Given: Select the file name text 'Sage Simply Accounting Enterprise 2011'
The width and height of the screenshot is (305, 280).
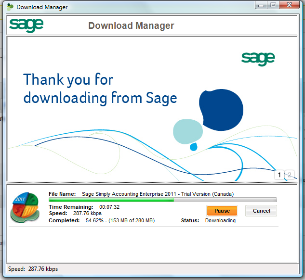Looking at the screenshot, I should pos(129,194).
